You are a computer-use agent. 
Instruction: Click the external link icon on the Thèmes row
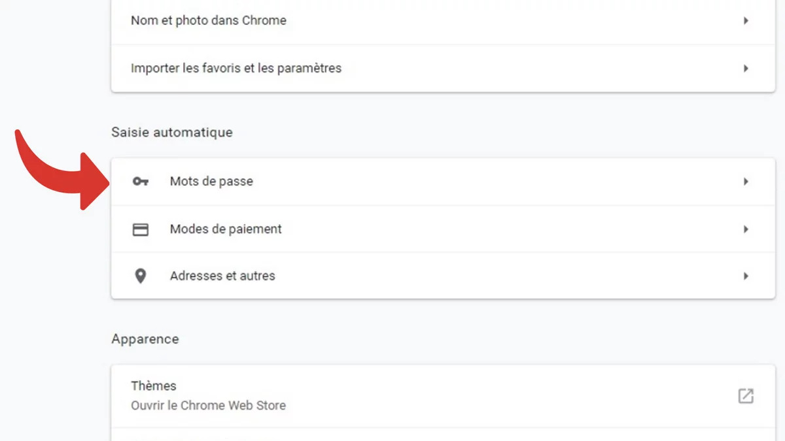click(745, 395)
